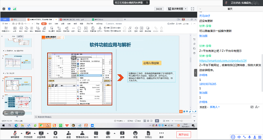Click the Text Box icon in the ribbon

point(86,29)
